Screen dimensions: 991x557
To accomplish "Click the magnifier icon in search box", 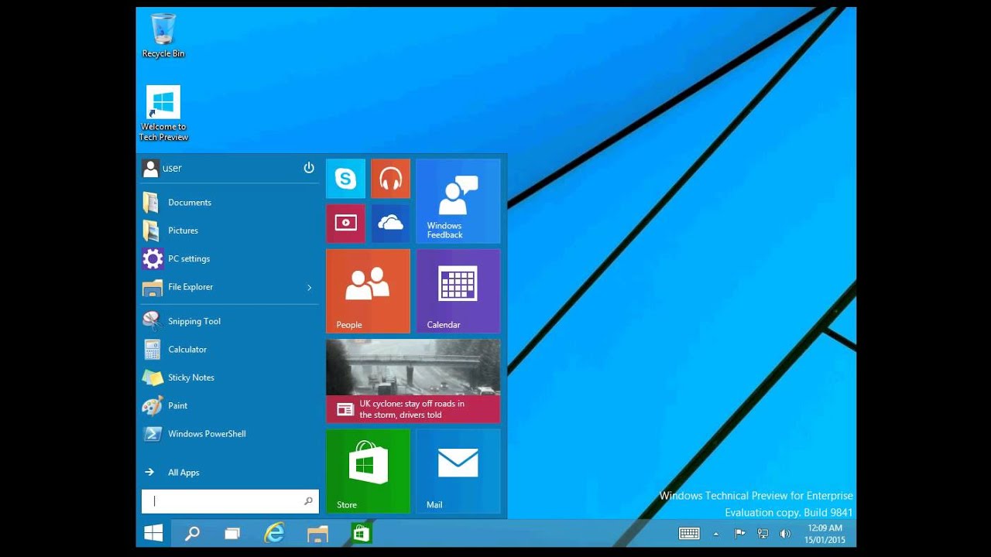I will [x=308, y=501].
